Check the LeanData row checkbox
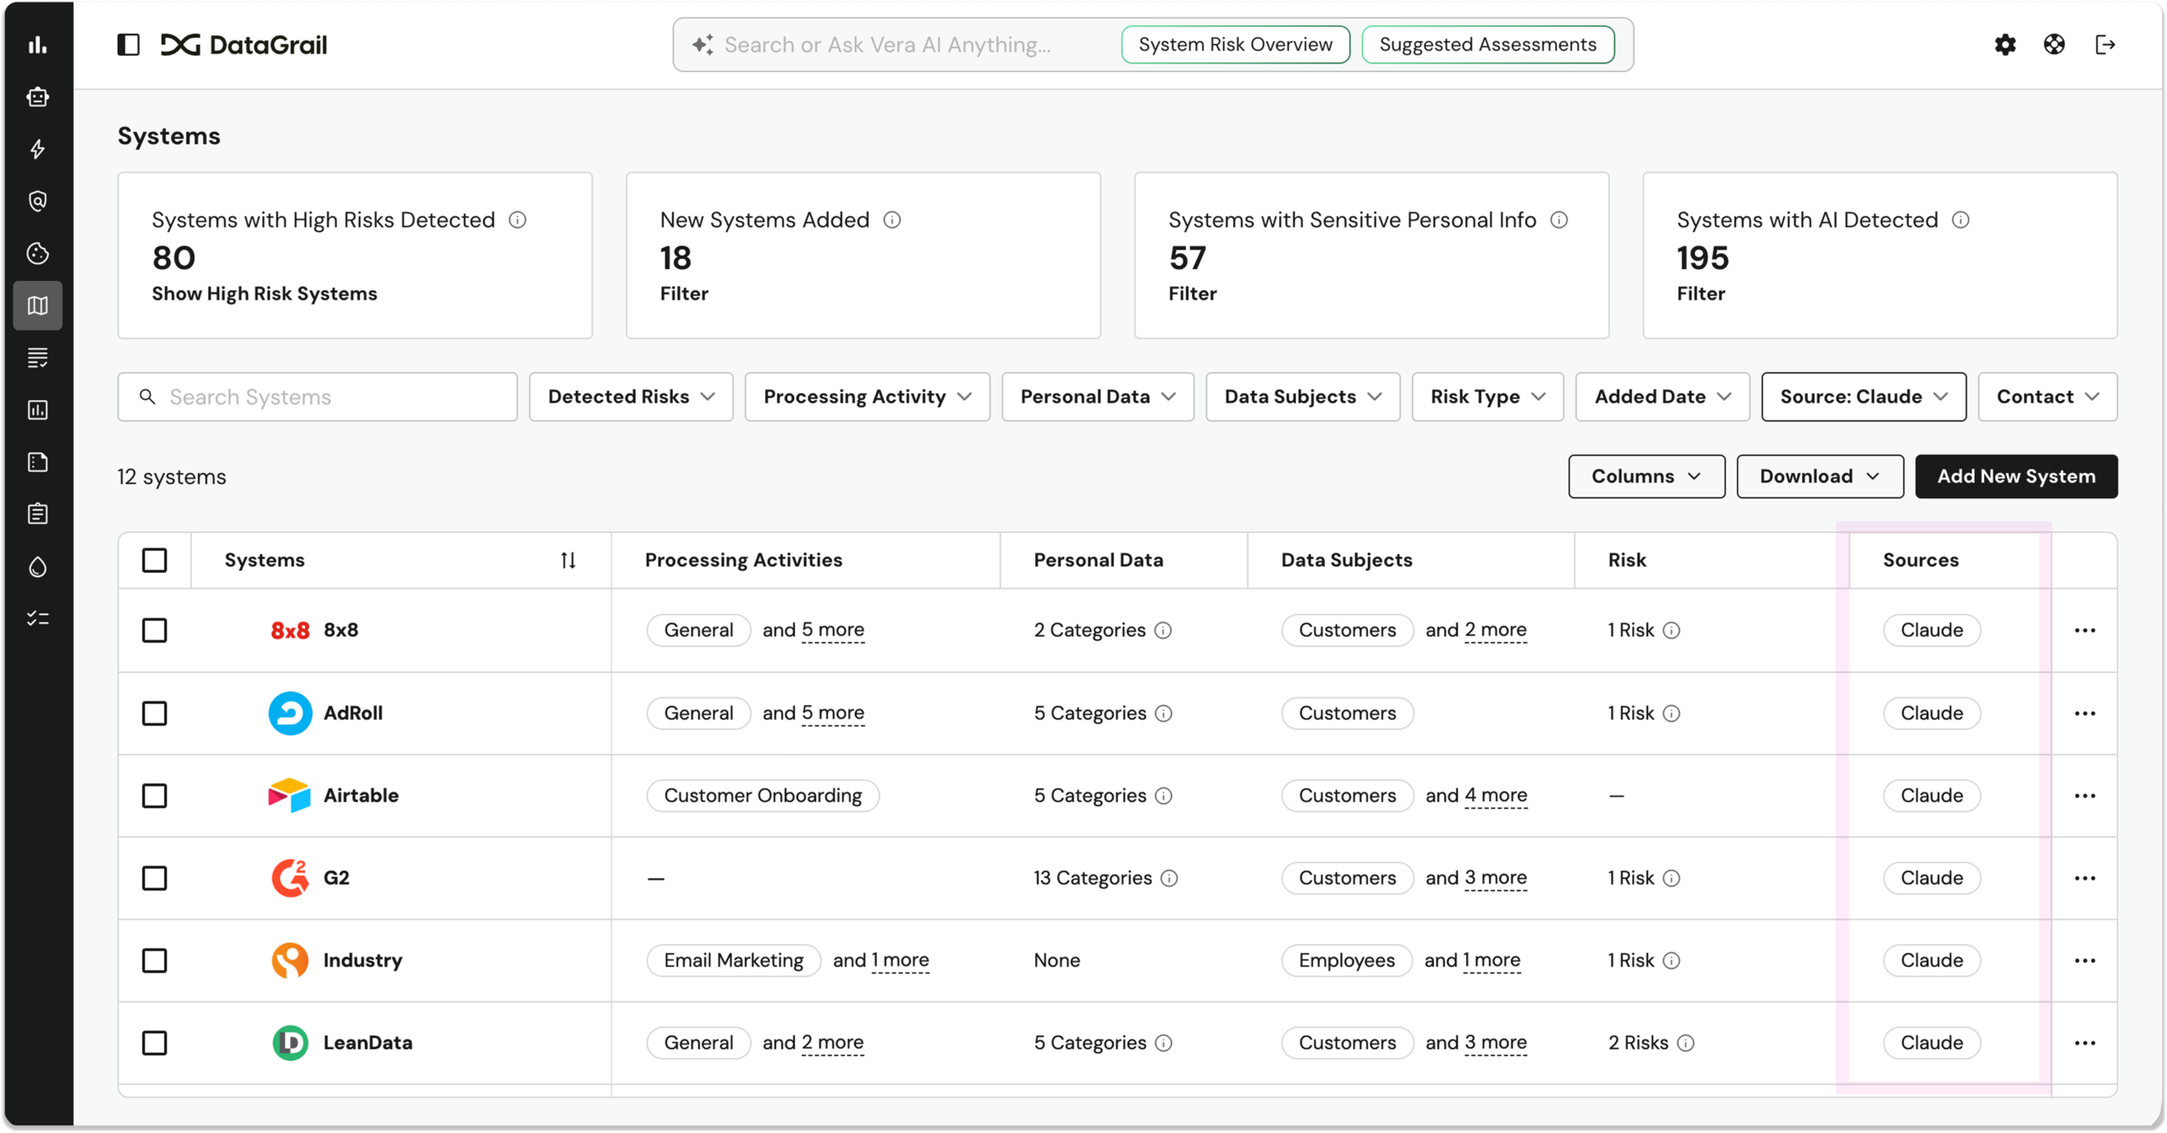2167x1133 pixels. (x=154, y=1043)
